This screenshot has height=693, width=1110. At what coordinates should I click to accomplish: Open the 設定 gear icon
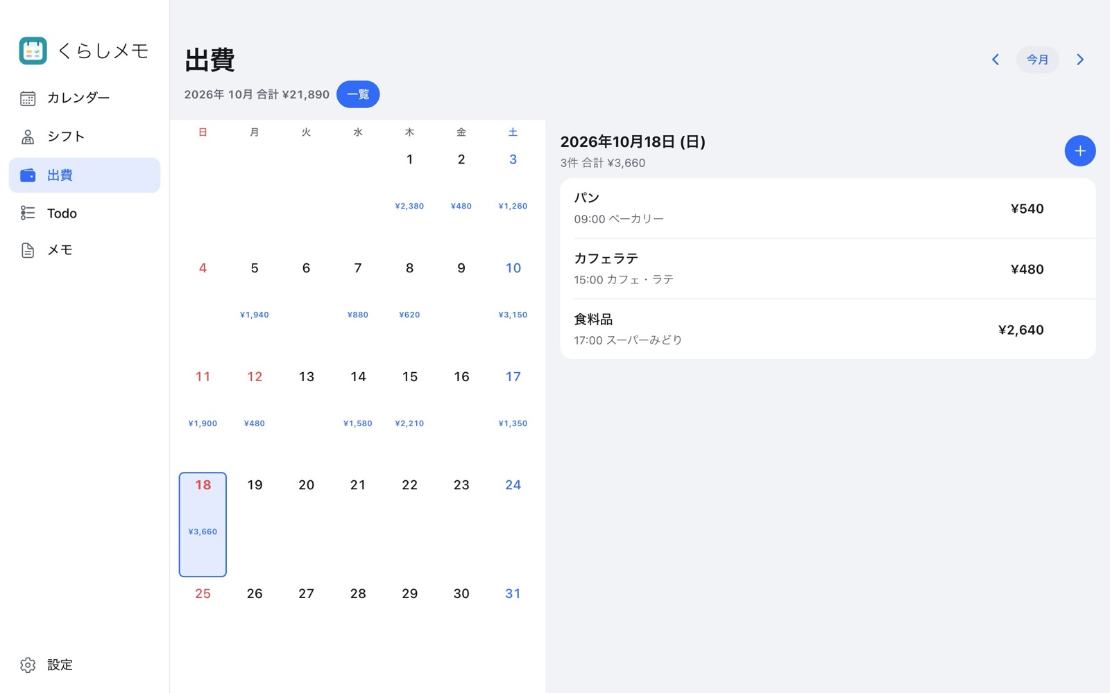pyautogui.click(x=28, y=665)
